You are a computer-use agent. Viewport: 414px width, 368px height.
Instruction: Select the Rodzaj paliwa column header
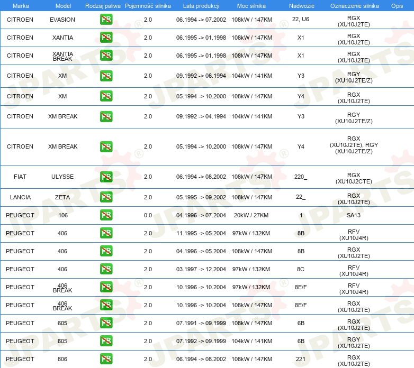pos(103,5)
